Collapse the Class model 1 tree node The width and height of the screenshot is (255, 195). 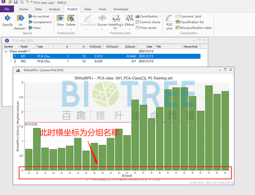pyautogui.click(x=6, y=51)
